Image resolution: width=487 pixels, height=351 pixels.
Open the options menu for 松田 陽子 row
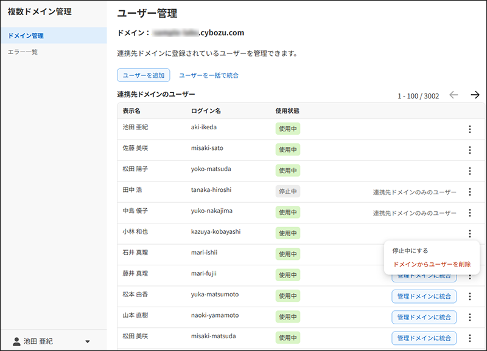click(x=469, y=171)
